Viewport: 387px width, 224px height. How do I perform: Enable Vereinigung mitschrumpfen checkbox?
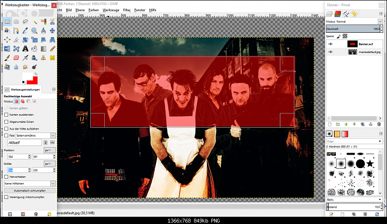(6, 197)
